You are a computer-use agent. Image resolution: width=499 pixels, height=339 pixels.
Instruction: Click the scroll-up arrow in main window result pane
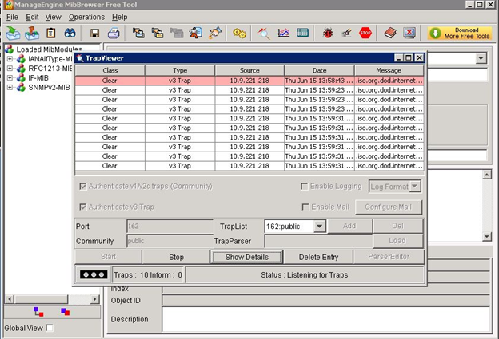click(x=486, y=175)
